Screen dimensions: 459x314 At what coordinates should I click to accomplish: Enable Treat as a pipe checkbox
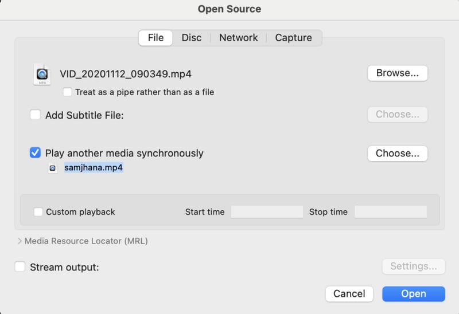pyautogui.click(x=67, y=92)
